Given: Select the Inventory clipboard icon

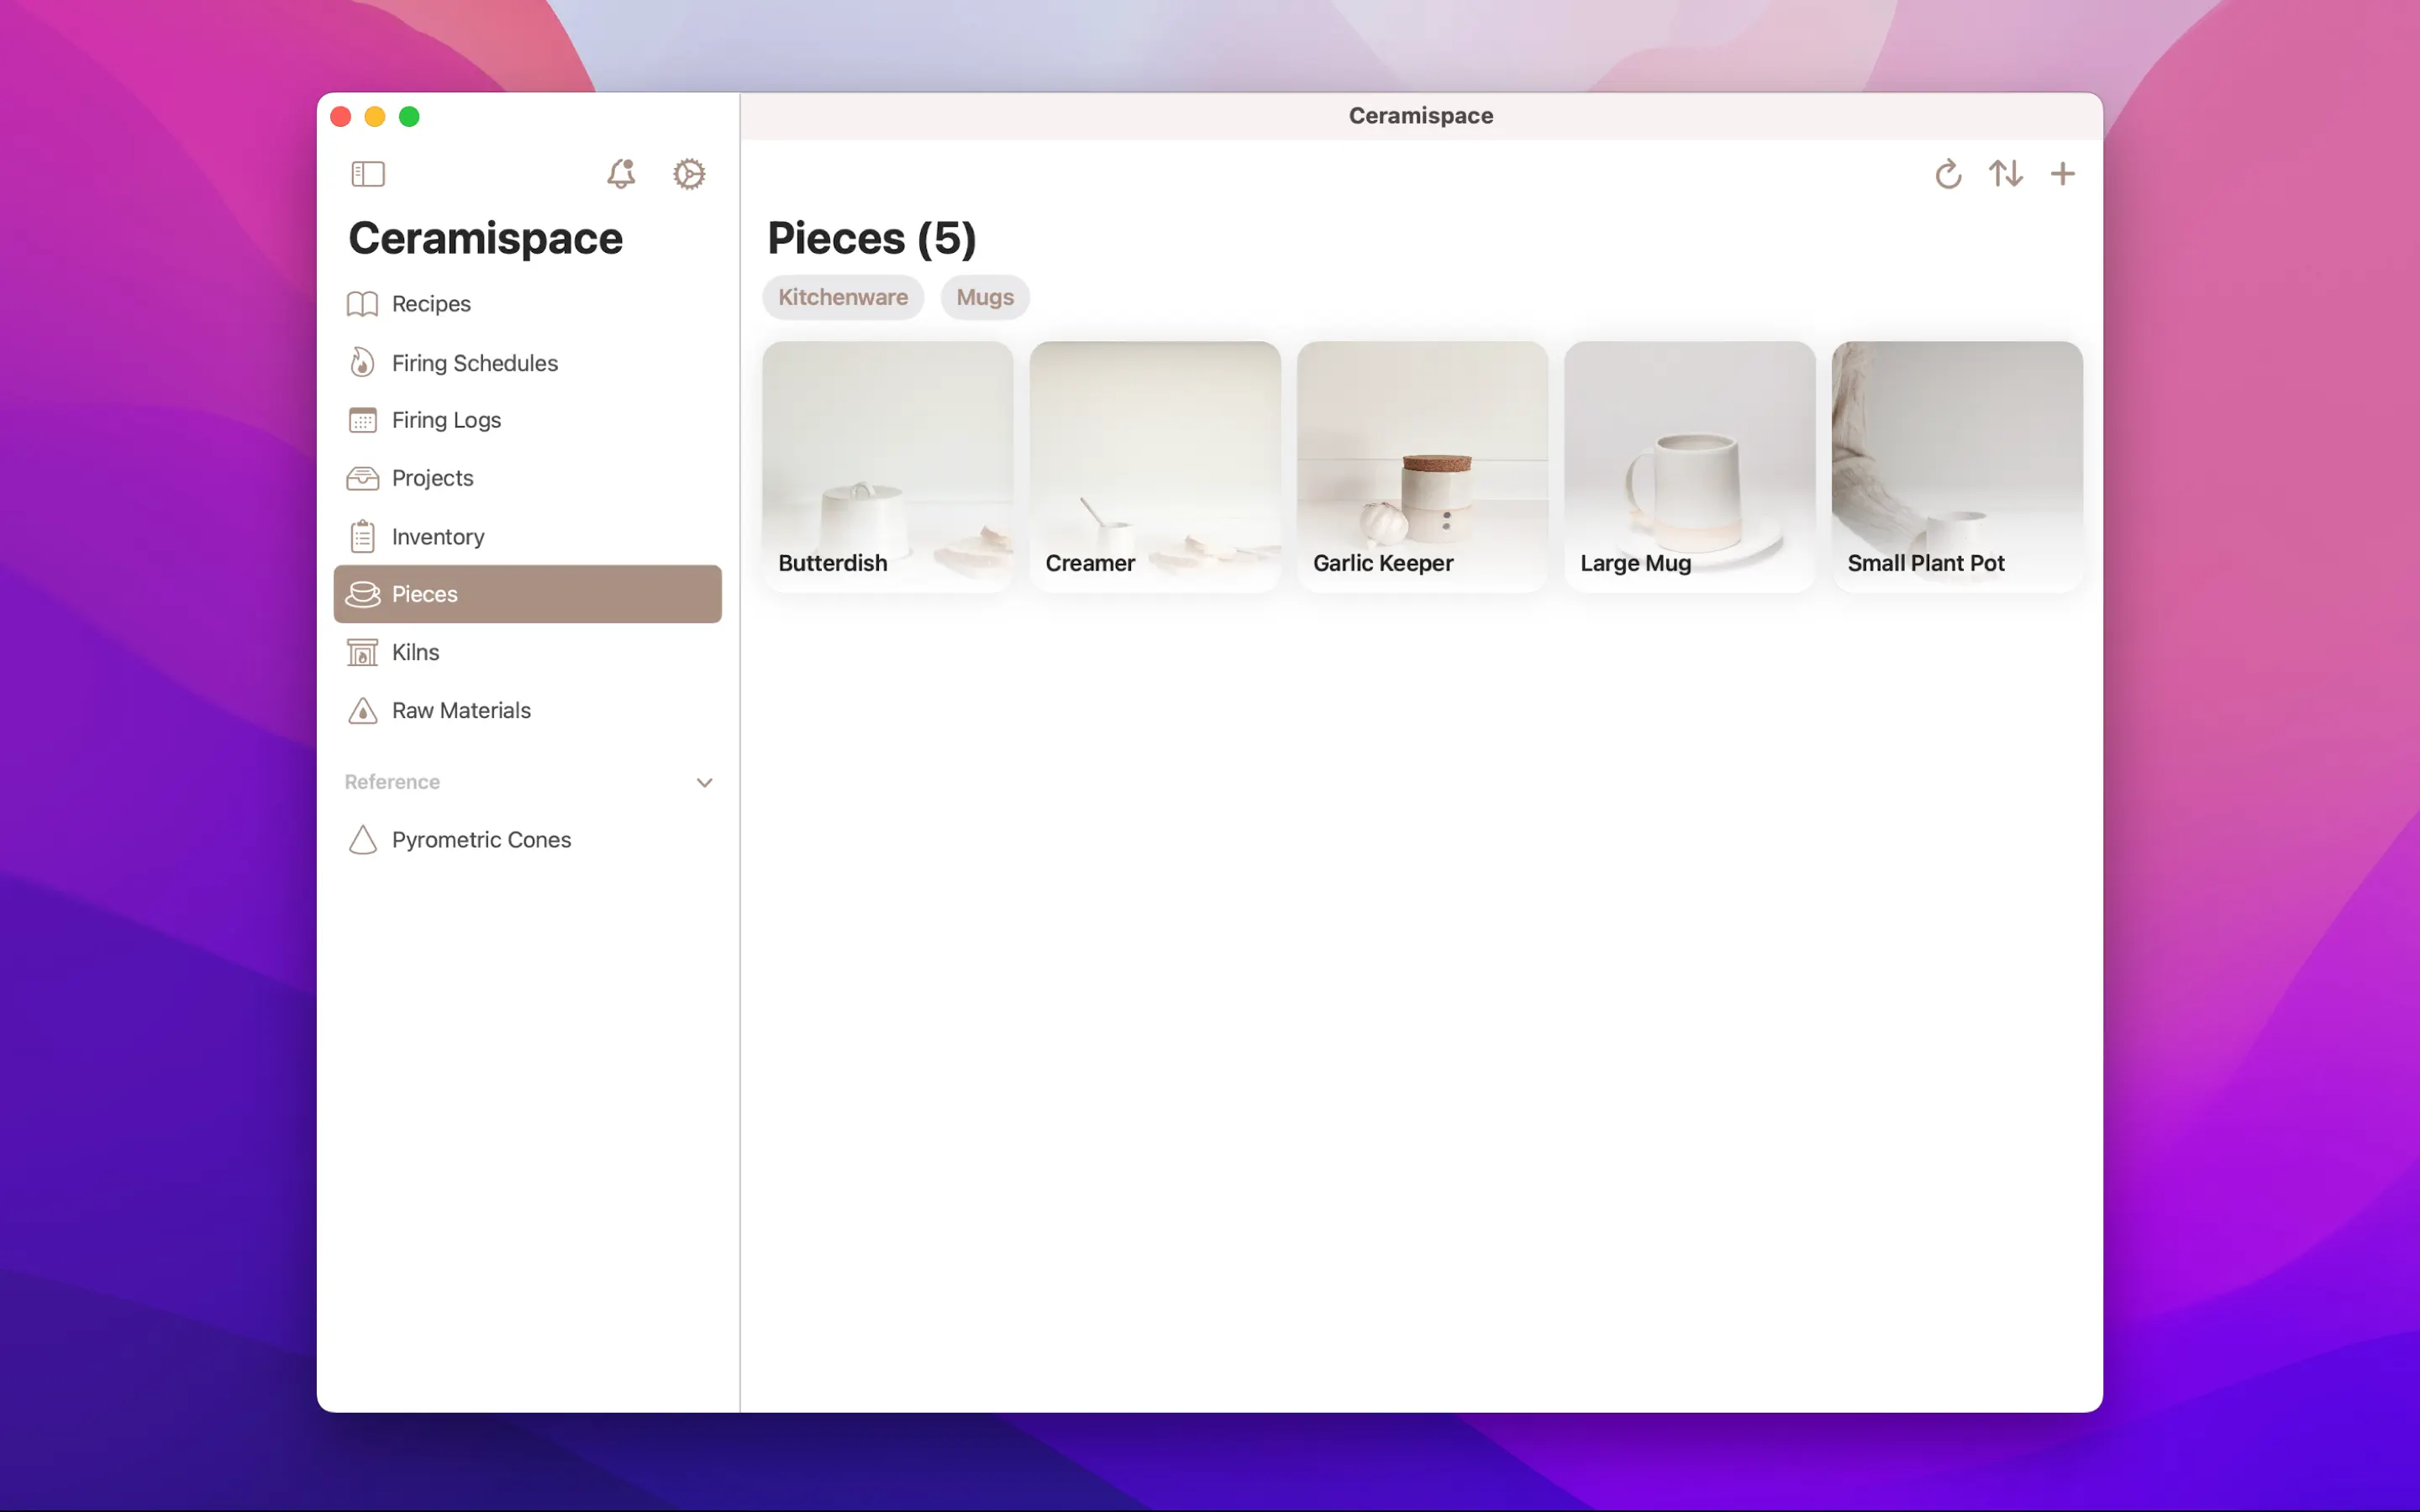Looking at the screenshot, I should (363, 537).
